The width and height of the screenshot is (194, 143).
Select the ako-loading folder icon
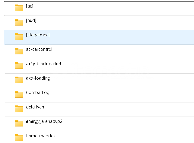tap(19, 80)
